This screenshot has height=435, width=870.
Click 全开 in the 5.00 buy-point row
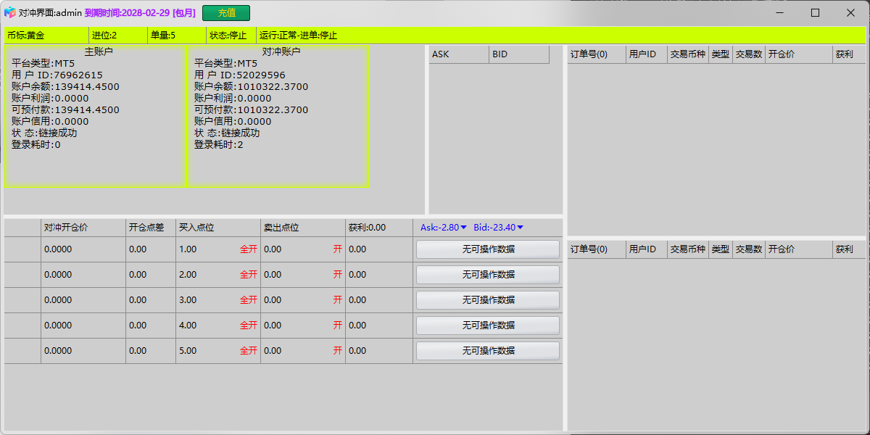(249, 351)
